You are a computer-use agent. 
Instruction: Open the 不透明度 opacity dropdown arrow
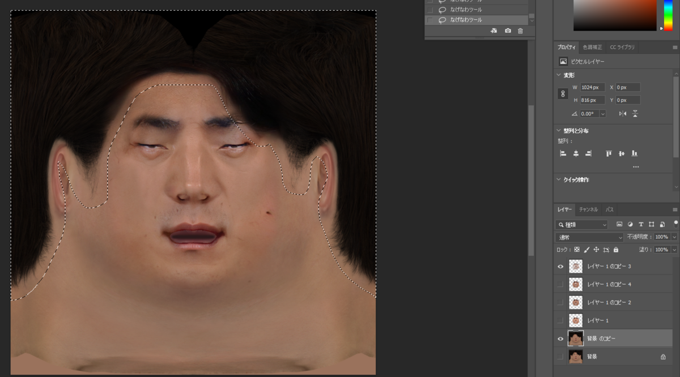tap(674, 237)
